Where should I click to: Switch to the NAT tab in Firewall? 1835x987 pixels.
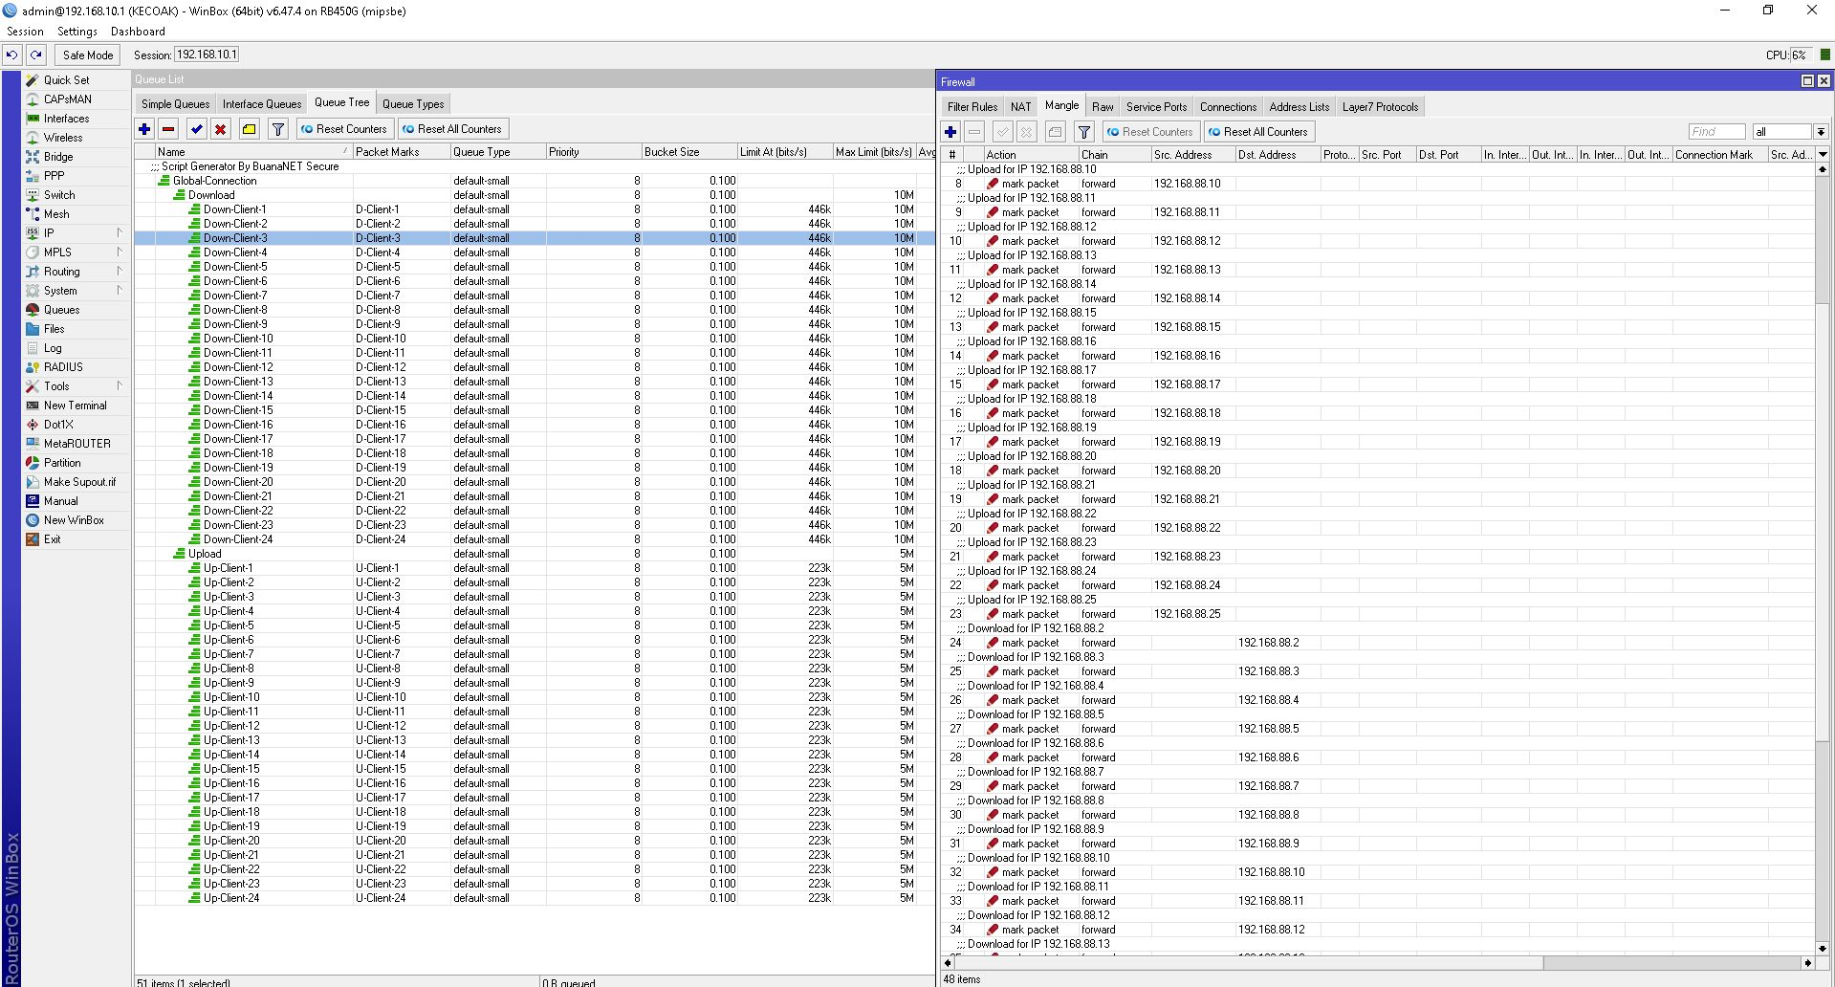pos(1020,106)
